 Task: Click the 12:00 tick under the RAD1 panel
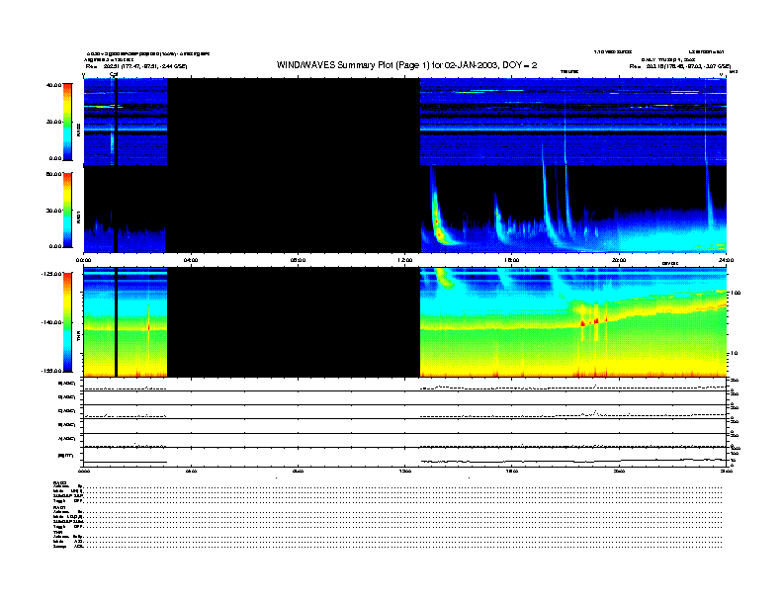coord(405,260)
